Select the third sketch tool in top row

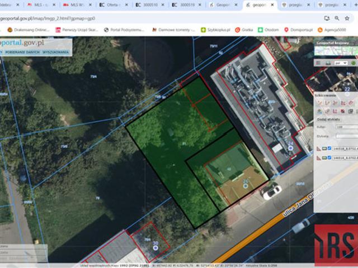click(x=335, y=103)
